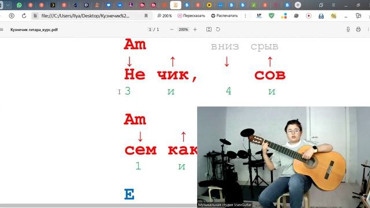The image size is (370, 208).
Task: Click the green beat number 3
Action: click(x=128, y=91)
